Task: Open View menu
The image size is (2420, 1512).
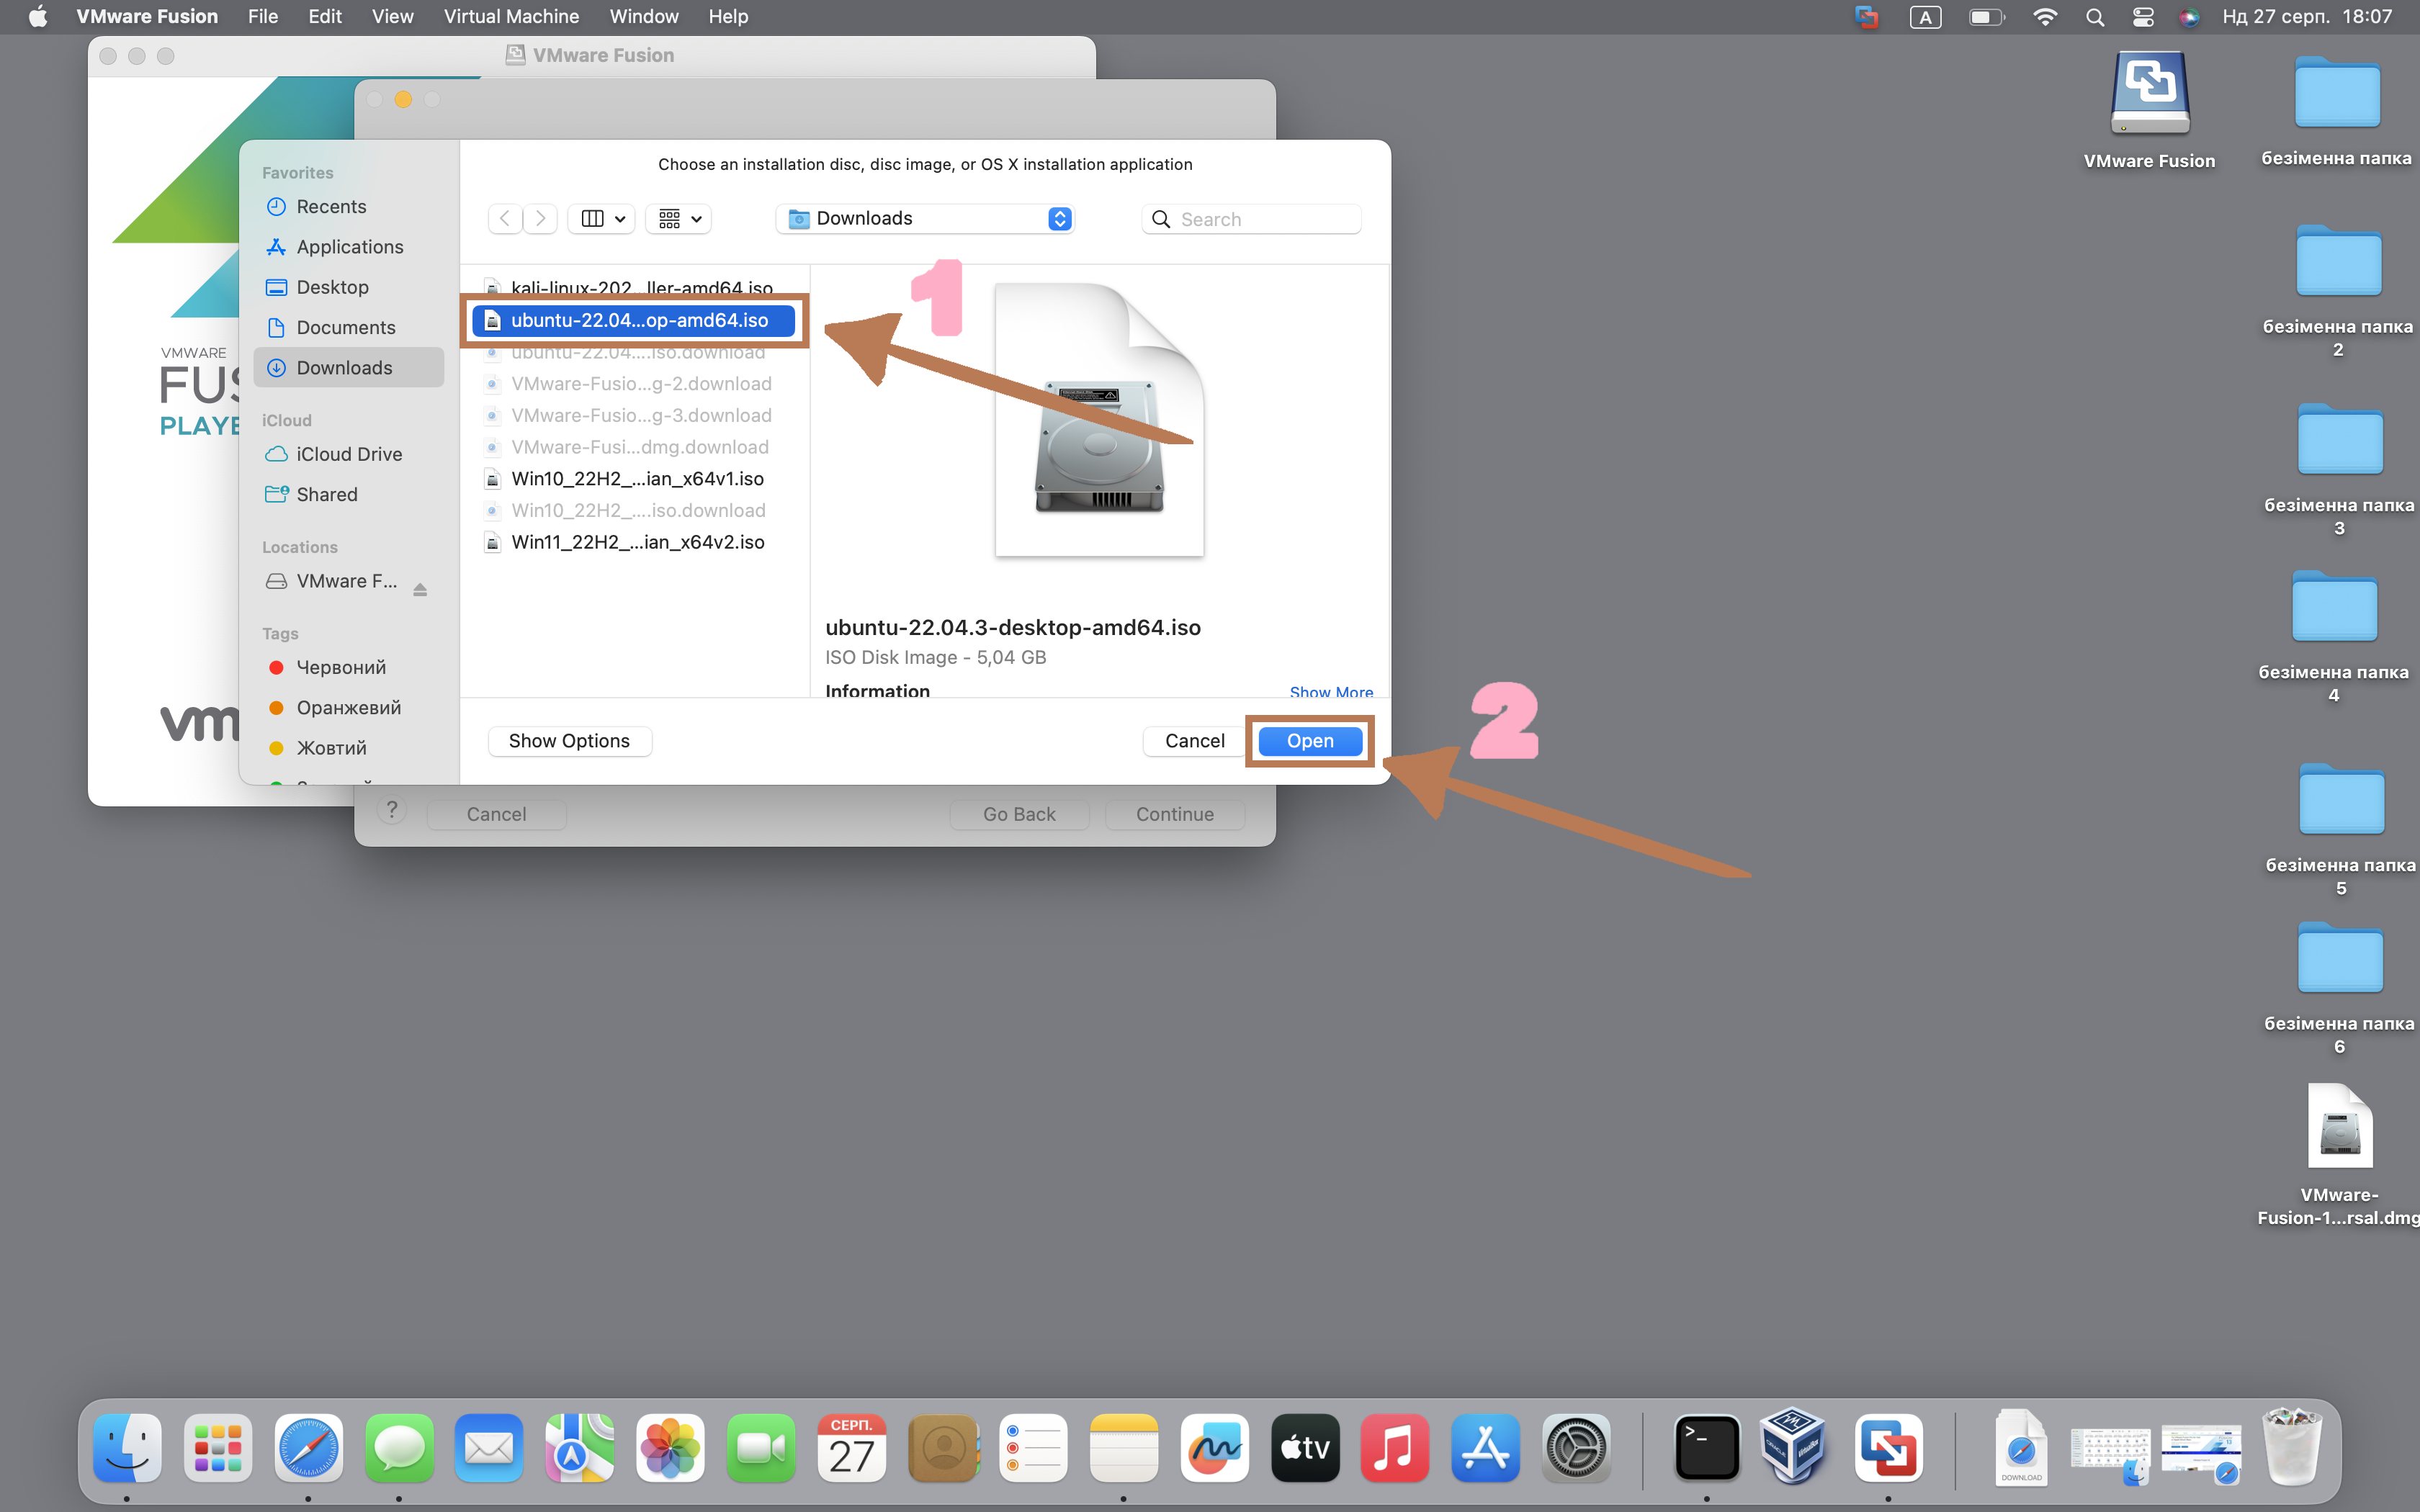Action: point(392,17)
